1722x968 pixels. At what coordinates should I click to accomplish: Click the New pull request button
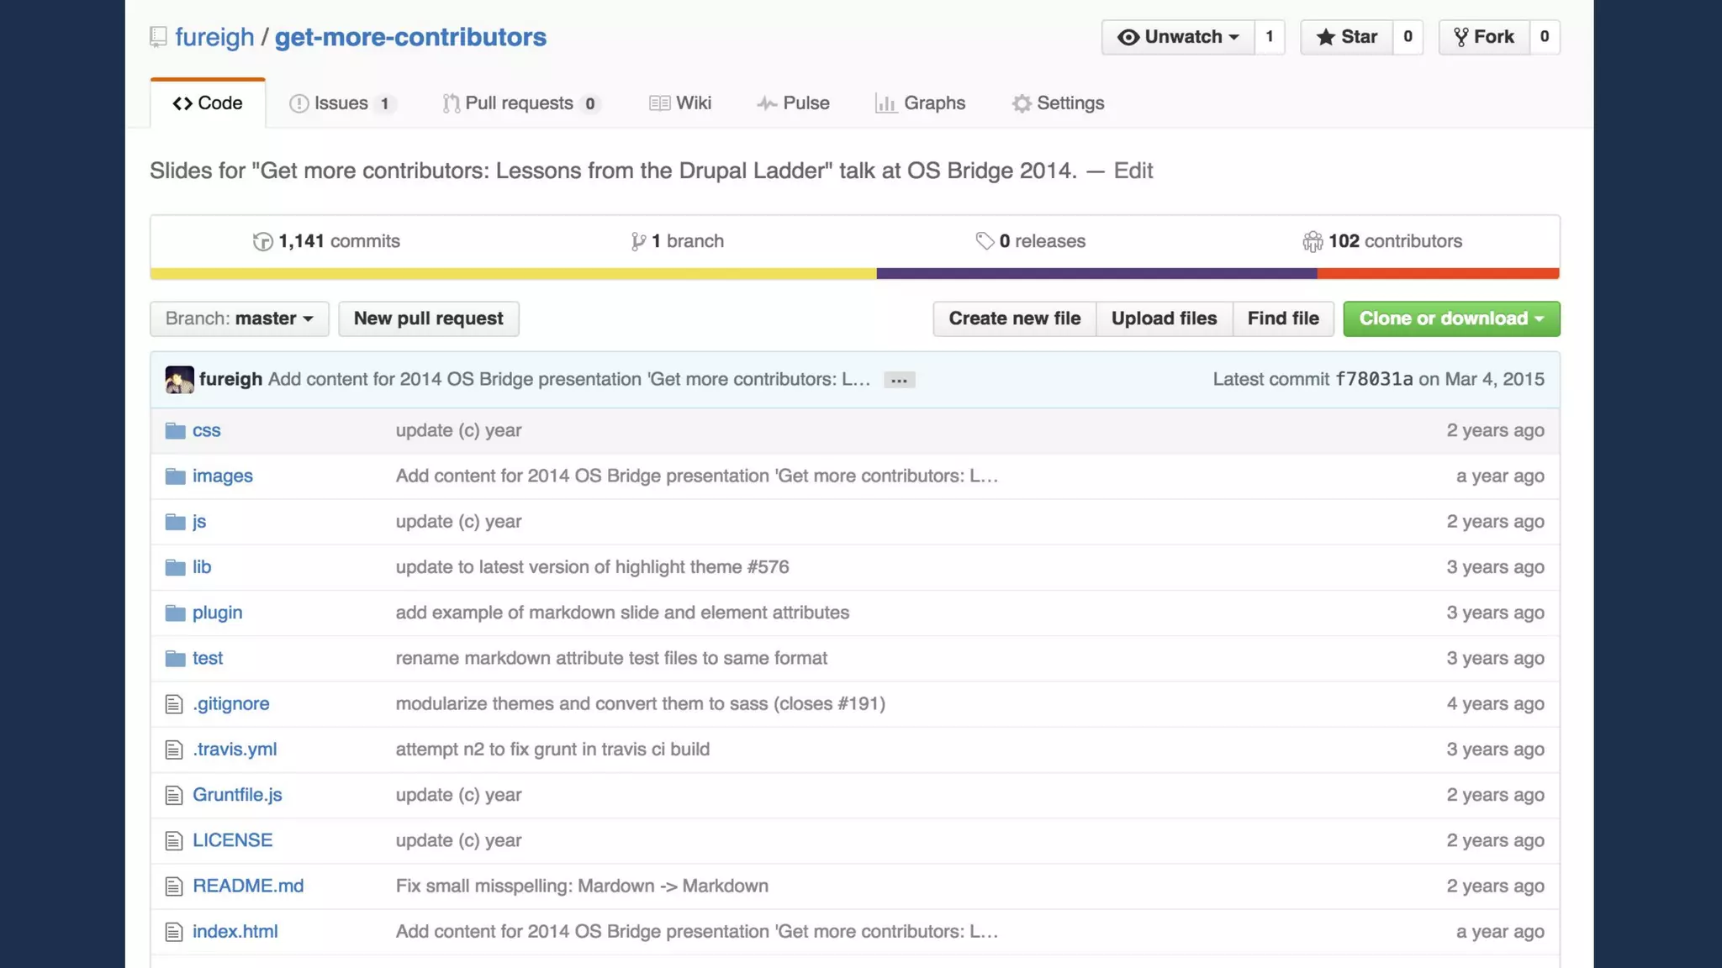coord(428,319)
